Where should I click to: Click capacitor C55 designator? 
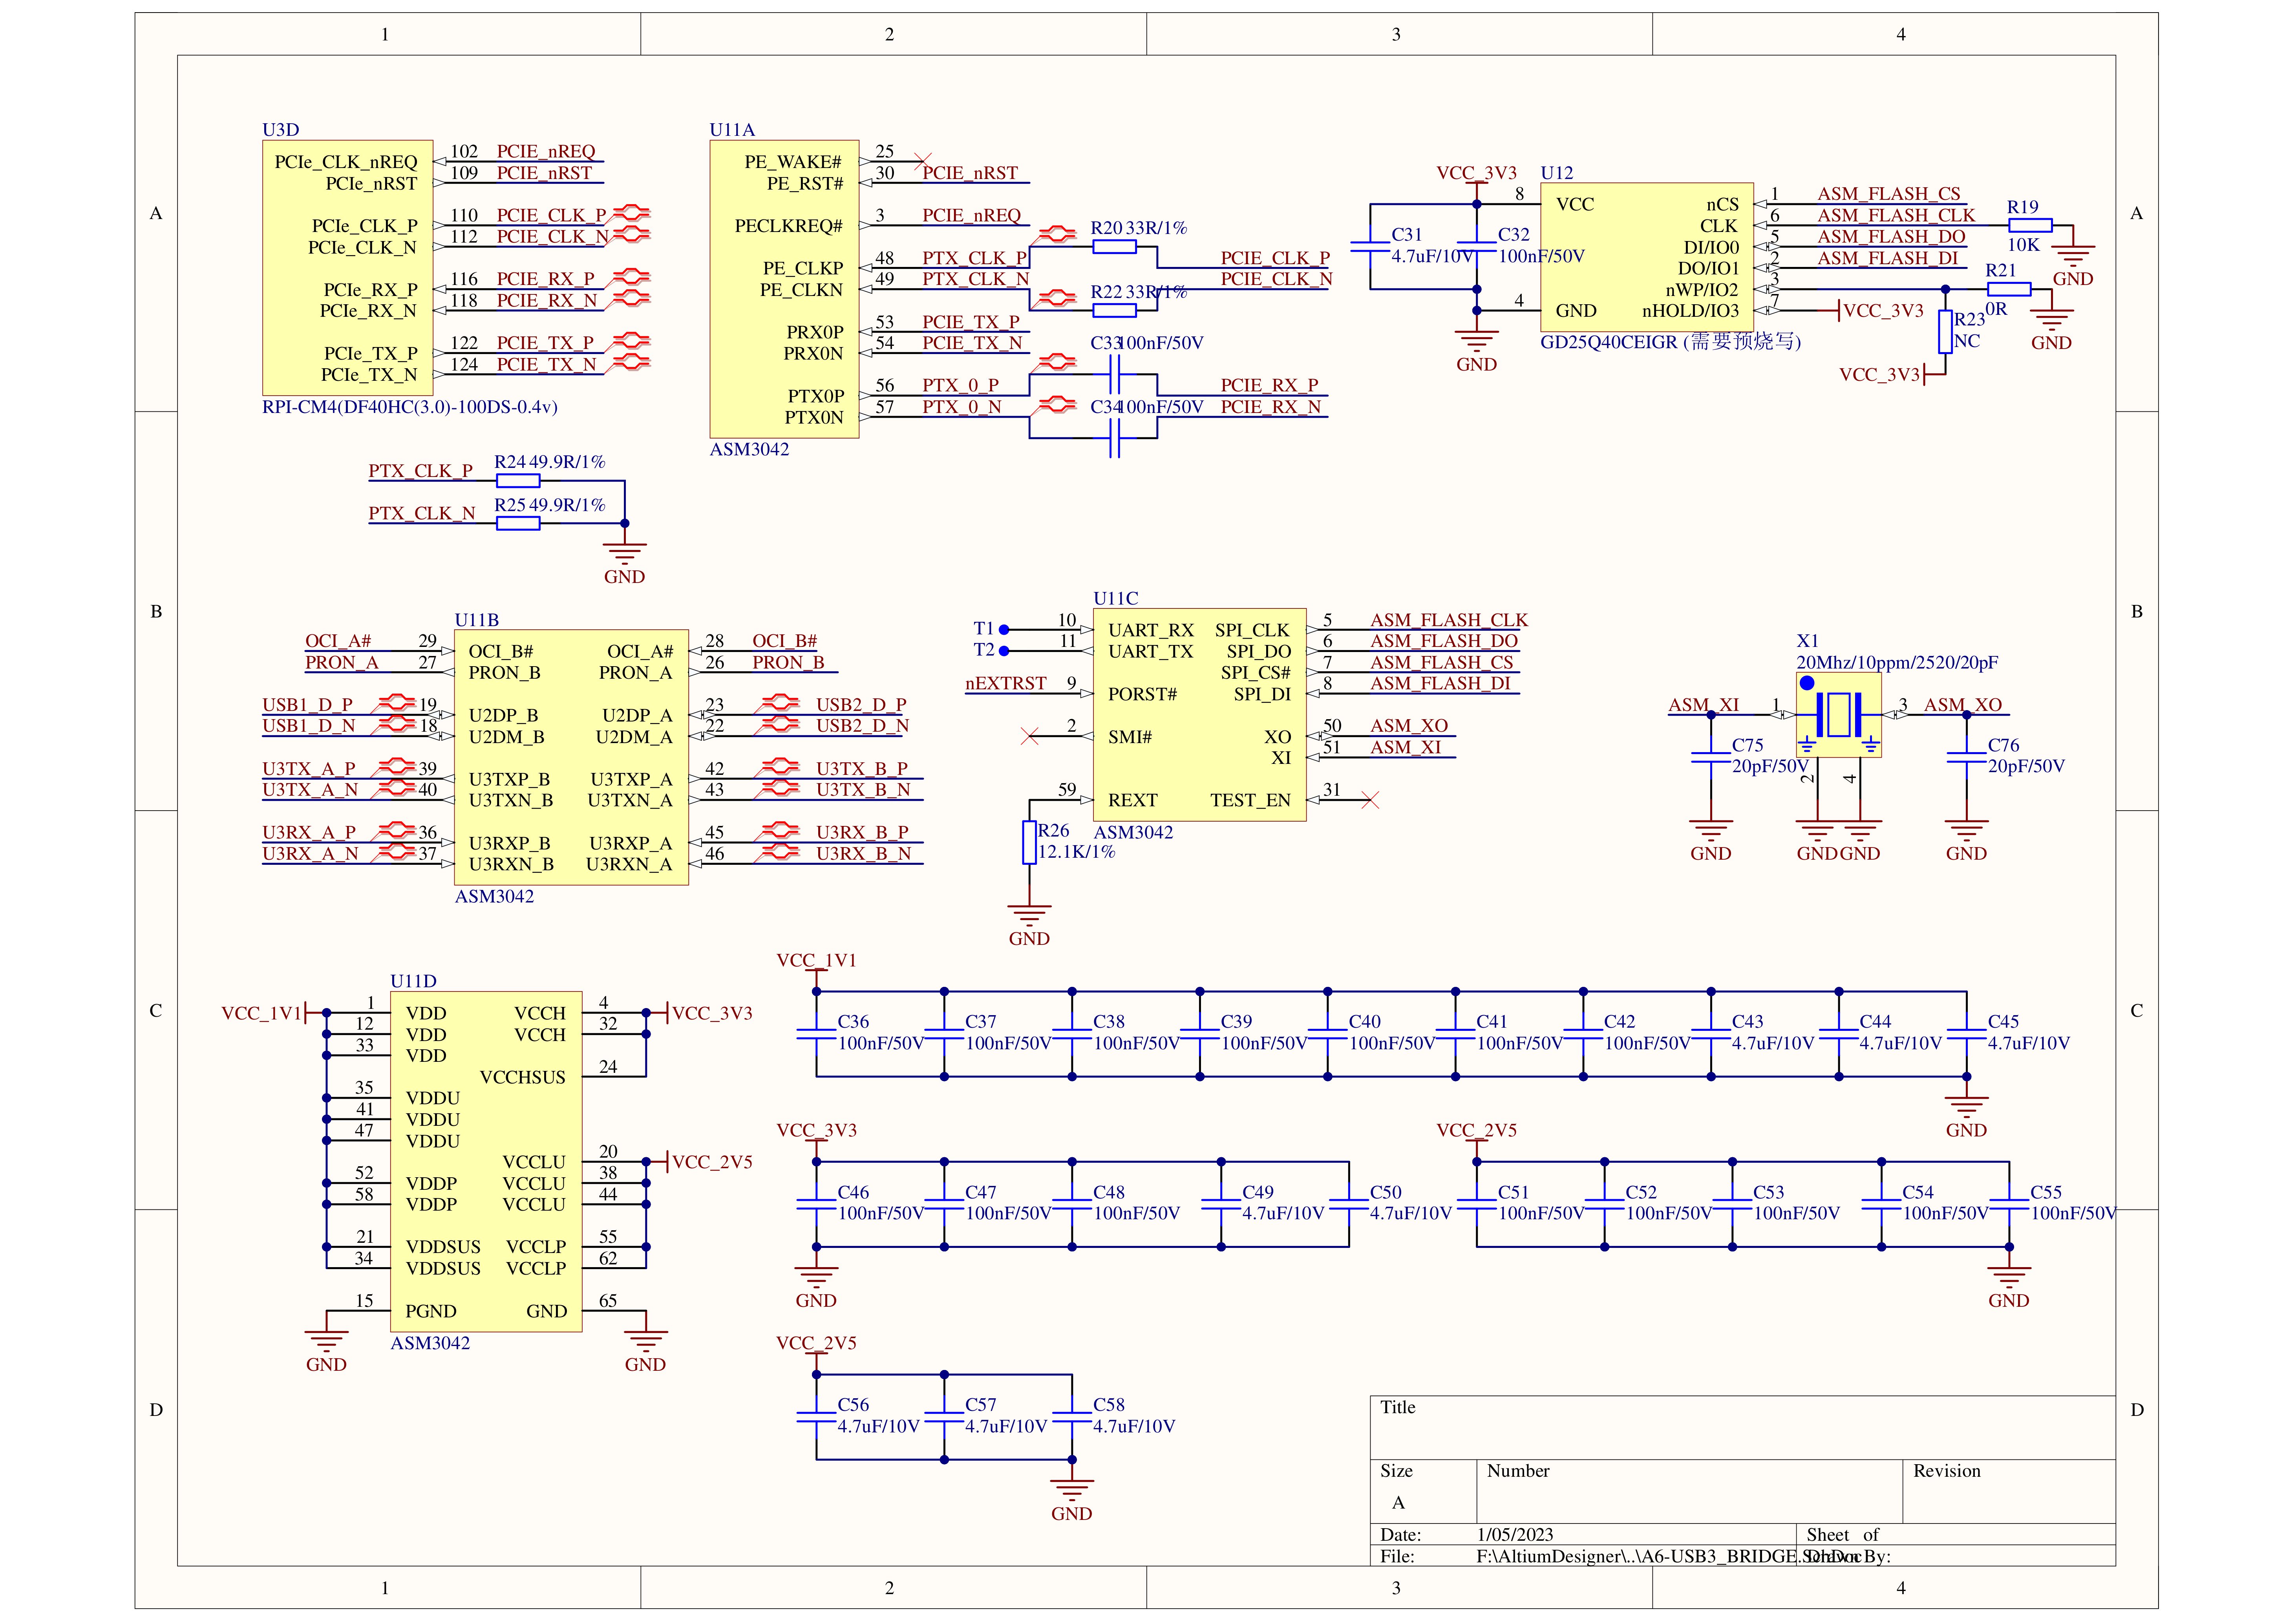[x=2046, y=1192]
